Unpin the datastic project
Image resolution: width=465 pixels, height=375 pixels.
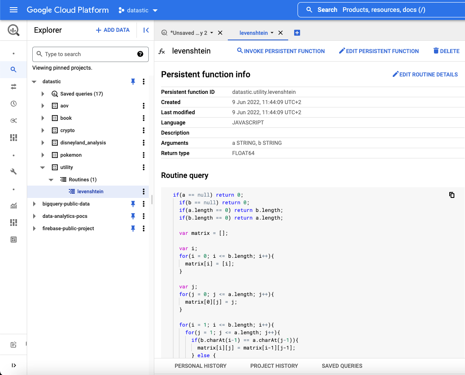point(133,82)
